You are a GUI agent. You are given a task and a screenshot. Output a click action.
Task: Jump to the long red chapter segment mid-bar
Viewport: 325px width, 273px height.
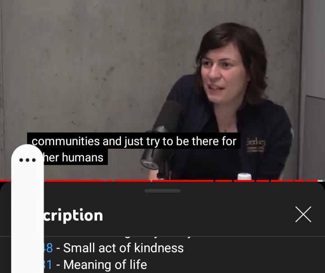183,181
